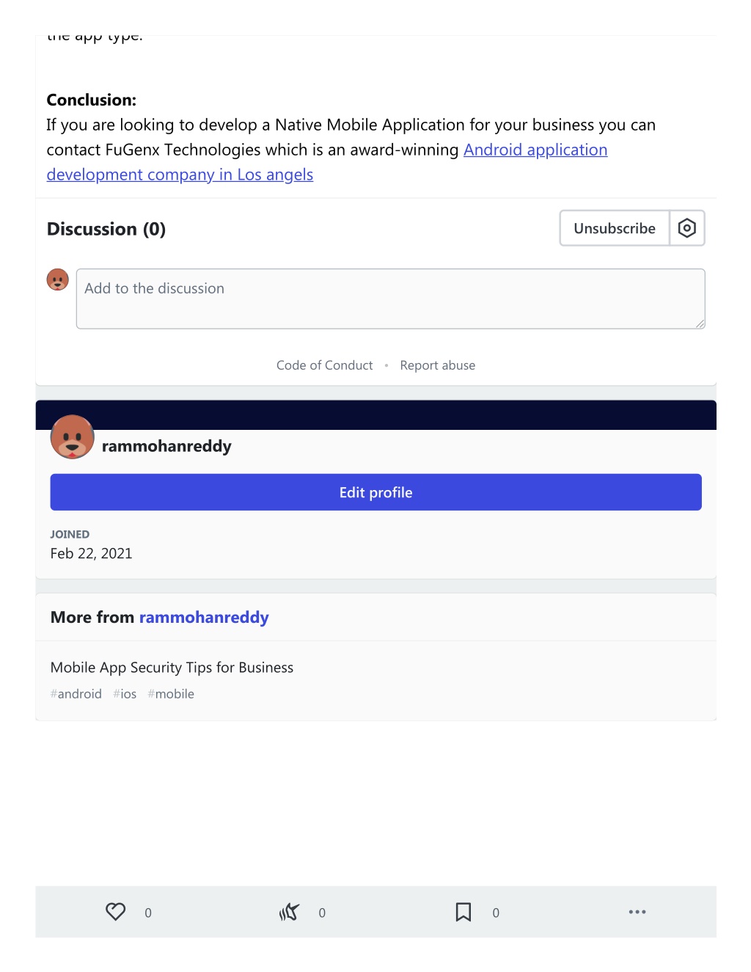Select the #mobile tag
The height and width of the screenshot is (972, 751).
click(171, 694)
